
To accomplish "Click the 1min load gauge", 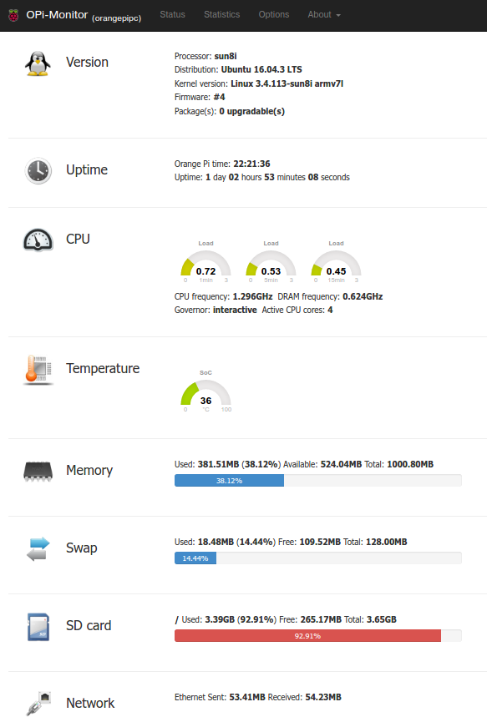I will (206, 262).
